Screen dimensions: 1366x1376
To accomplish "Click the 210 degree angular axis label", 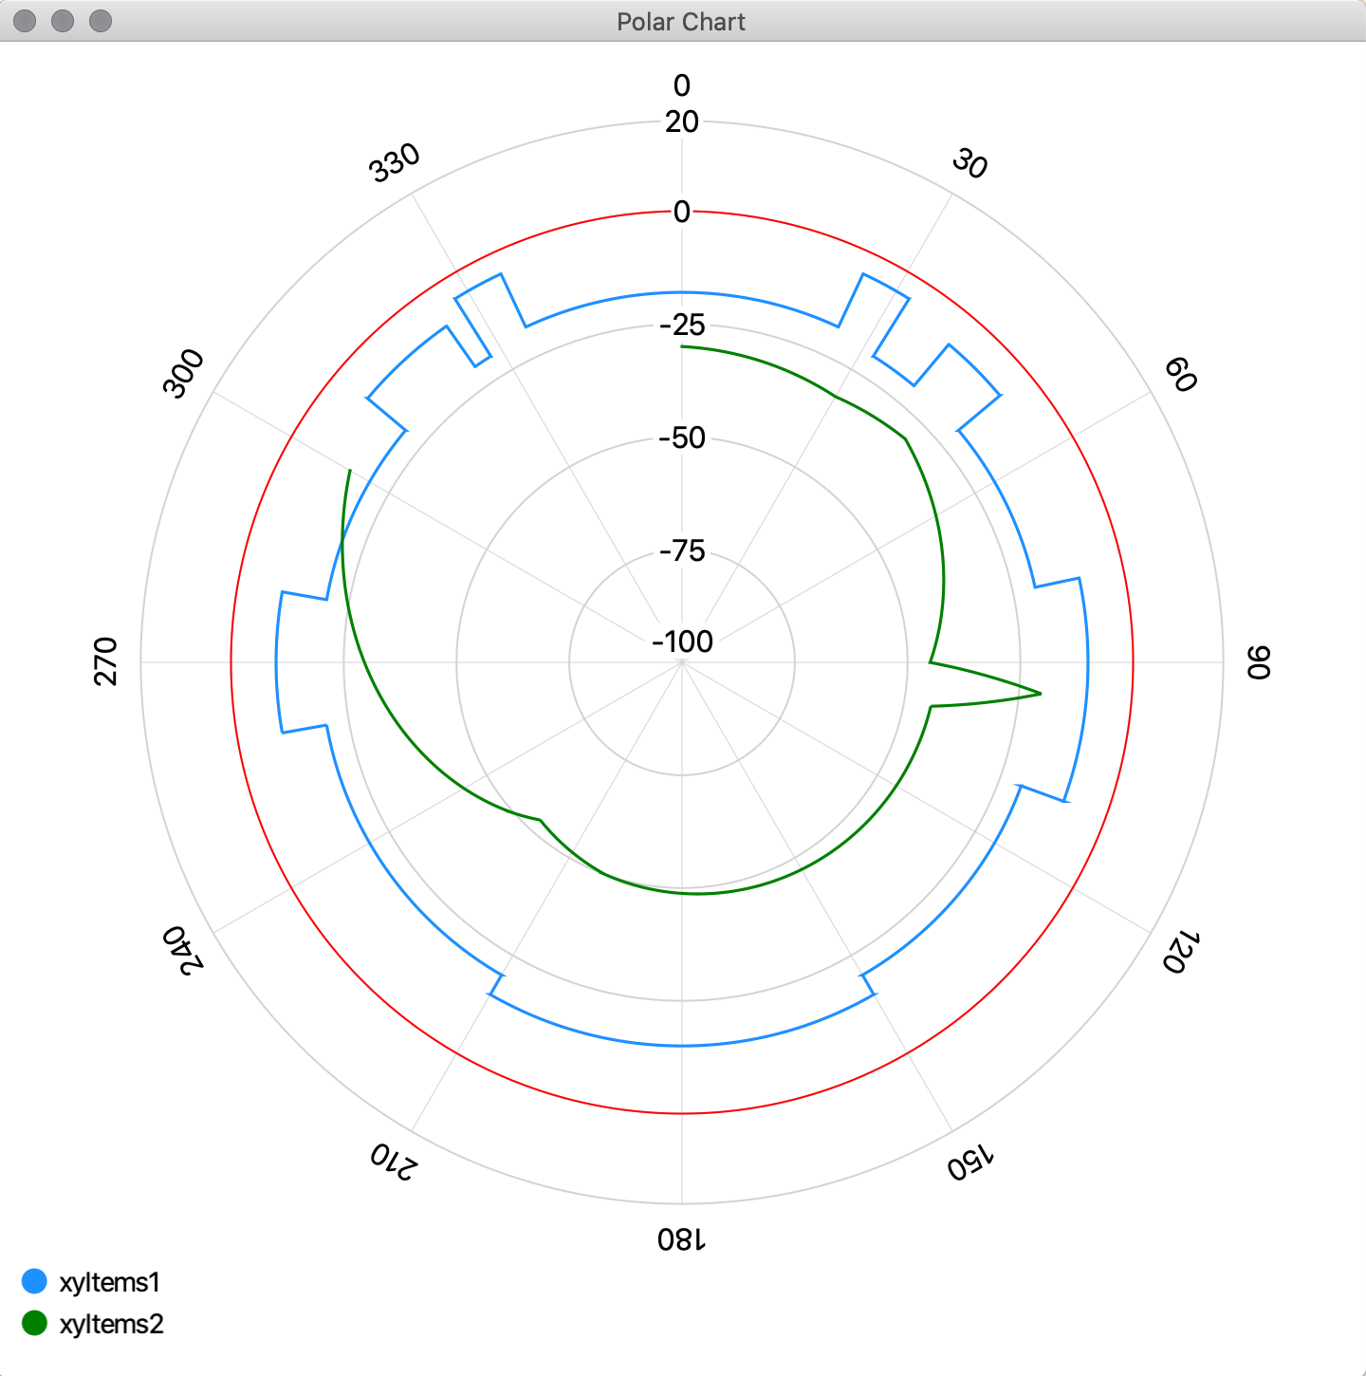I will (x=393, y=1162).
